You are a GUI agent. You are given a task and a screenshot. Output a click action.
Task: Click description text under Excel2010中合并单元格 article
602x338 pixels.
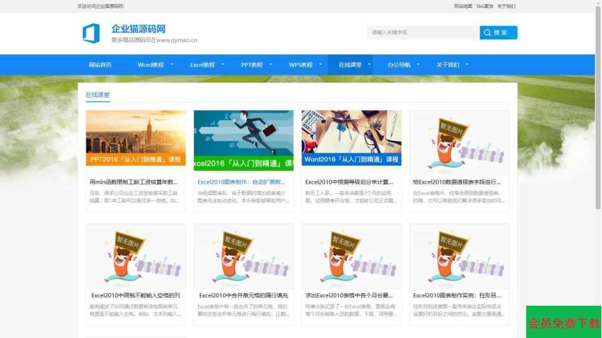tap(243, 310)
